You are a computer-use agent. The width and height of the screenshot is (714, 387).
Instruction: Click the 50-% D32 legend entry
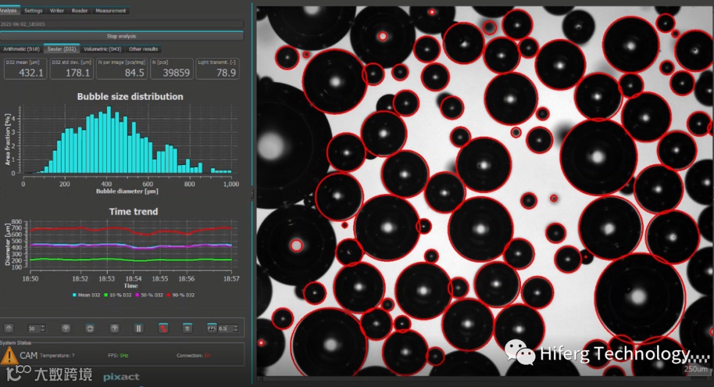(x=149, y=295)
